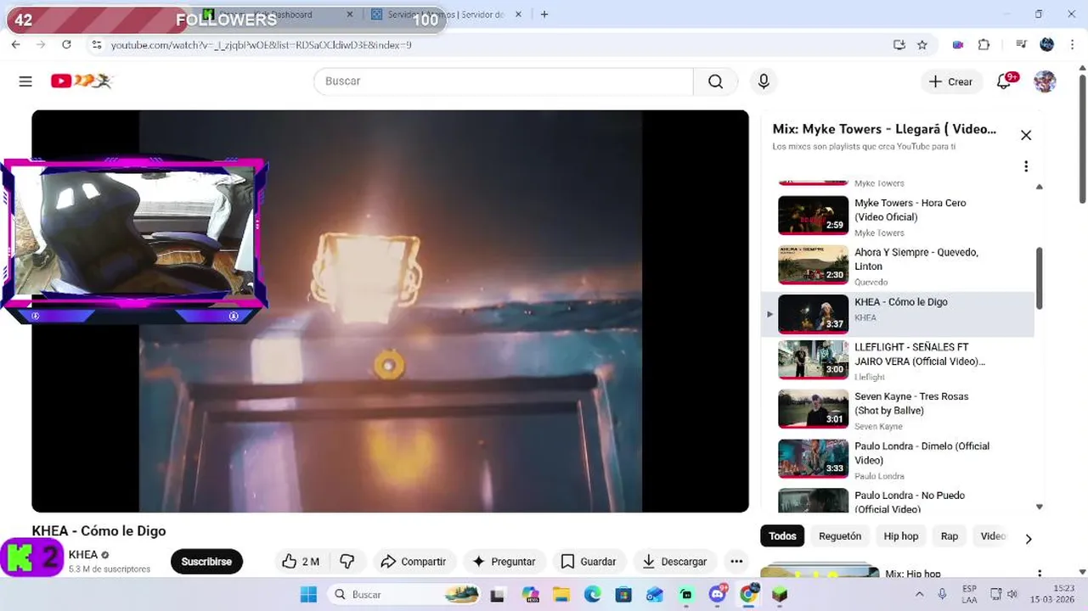The width and height of the screenshot is (1088, 611).
Task: Click the YouTube search input field
Action: pos(504,81)
